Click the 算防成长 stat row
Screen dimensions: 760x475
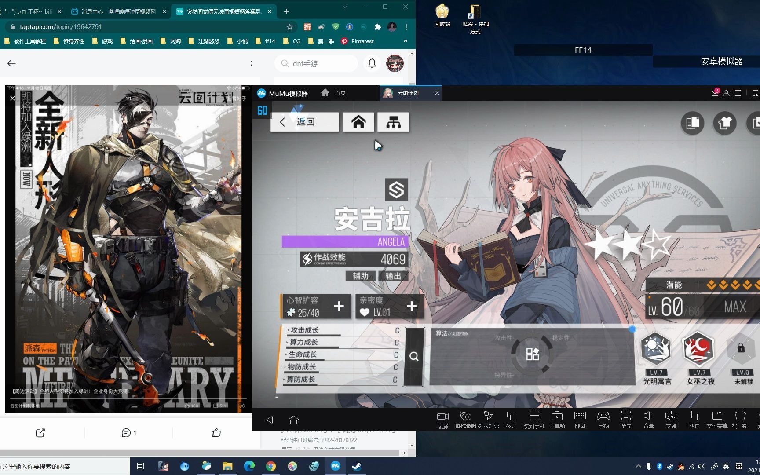coord(340,379)
